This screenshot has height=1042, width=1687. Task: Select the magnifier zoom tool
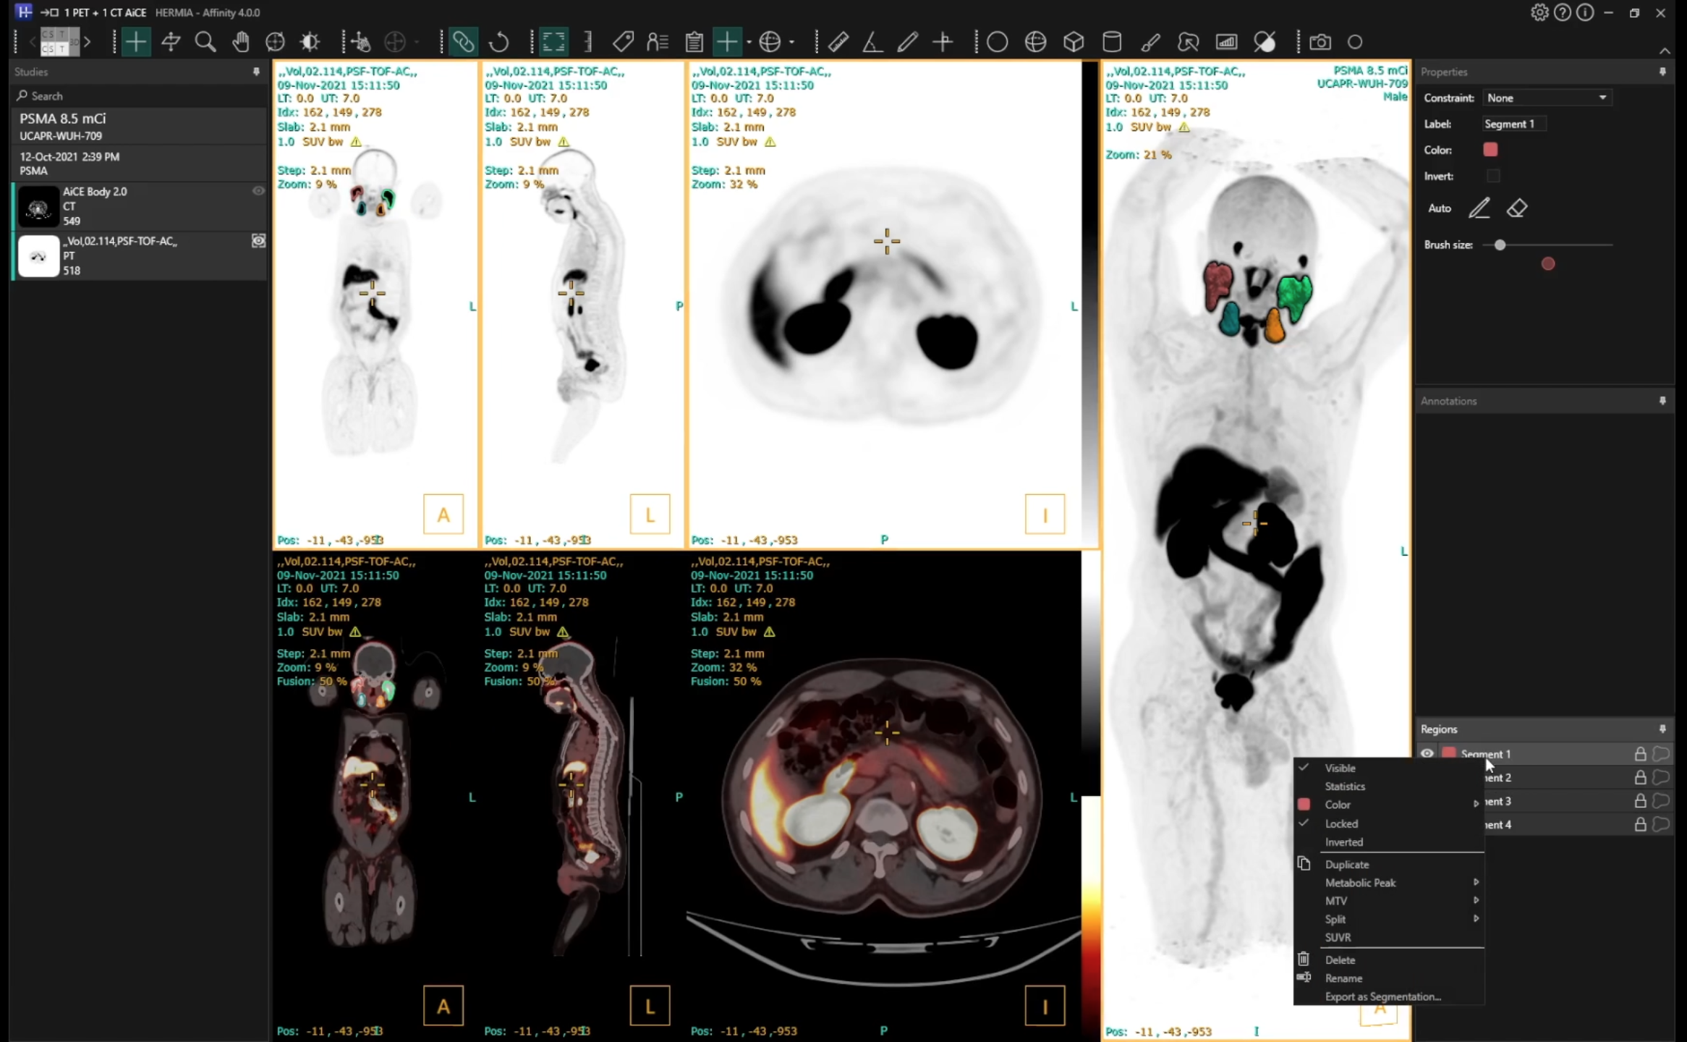[x=205, y=42]
